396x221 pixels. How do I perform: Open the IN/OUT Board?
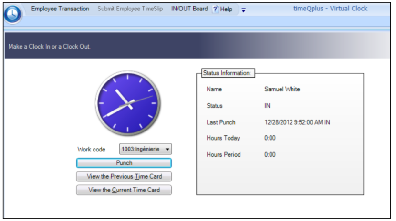189,9
